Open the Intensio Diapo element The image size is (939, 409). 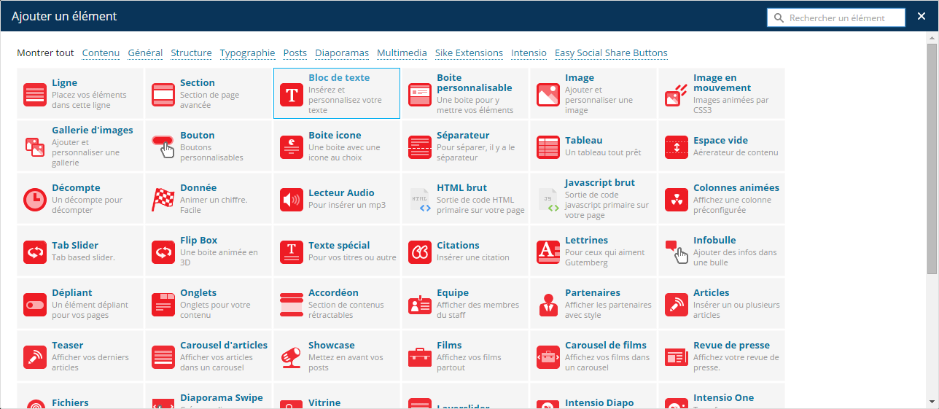click(x=599, y=402)
